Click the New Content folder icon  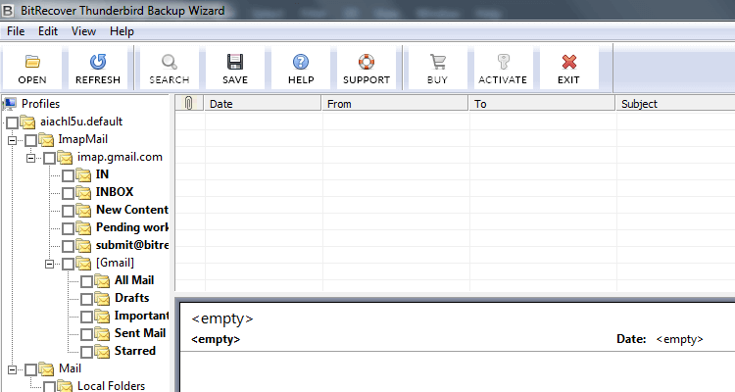click(x=83, y=210)
